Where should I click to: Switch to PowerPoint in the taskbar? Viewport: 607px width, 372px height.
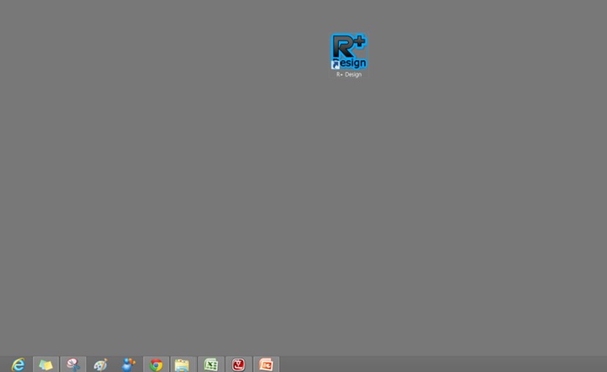point(266,364)
